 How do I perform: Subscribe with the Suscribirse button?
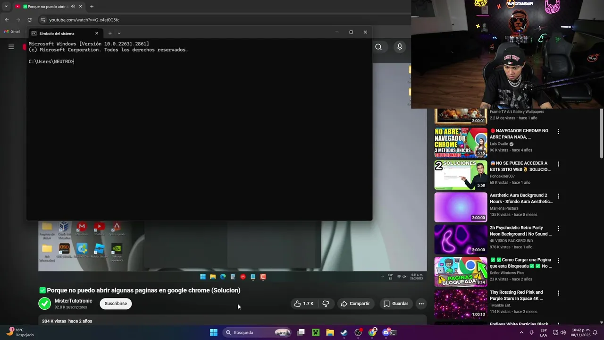(x=116, y=304)
